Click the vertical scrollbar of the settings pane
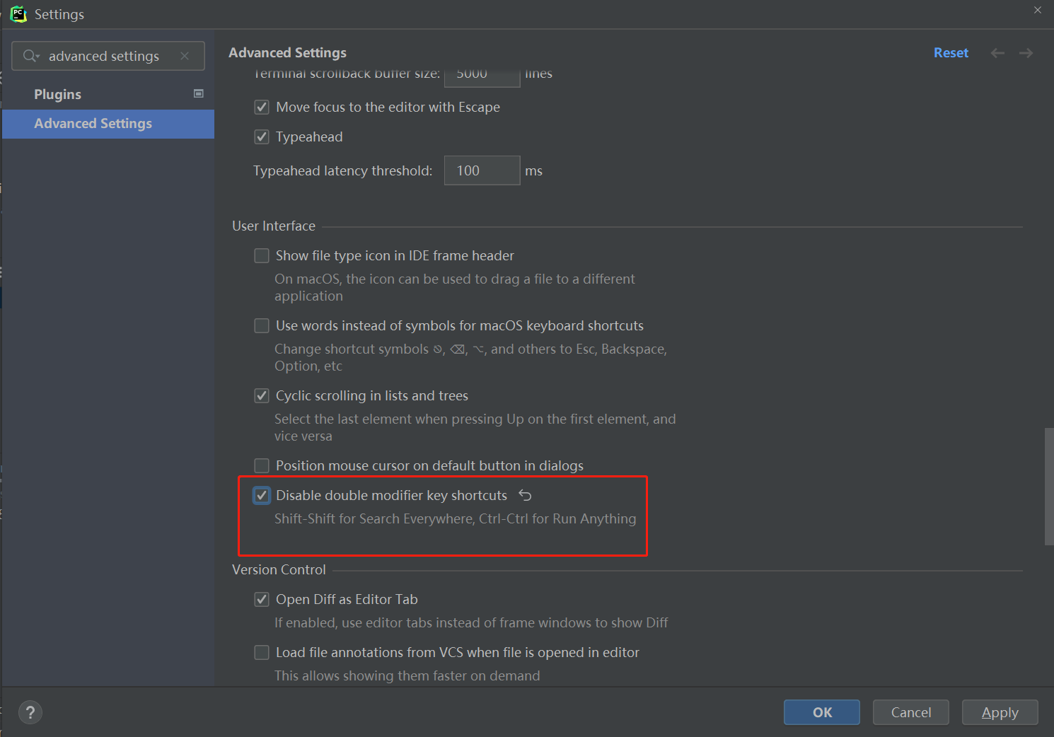The width and height of the screenshot is (1054, 737). 1049,486
